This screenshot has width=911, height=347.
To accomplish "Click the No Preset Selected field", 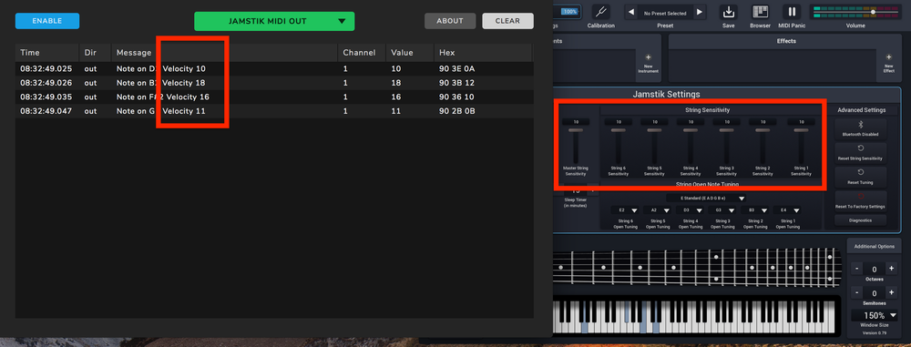I will 665,13.
